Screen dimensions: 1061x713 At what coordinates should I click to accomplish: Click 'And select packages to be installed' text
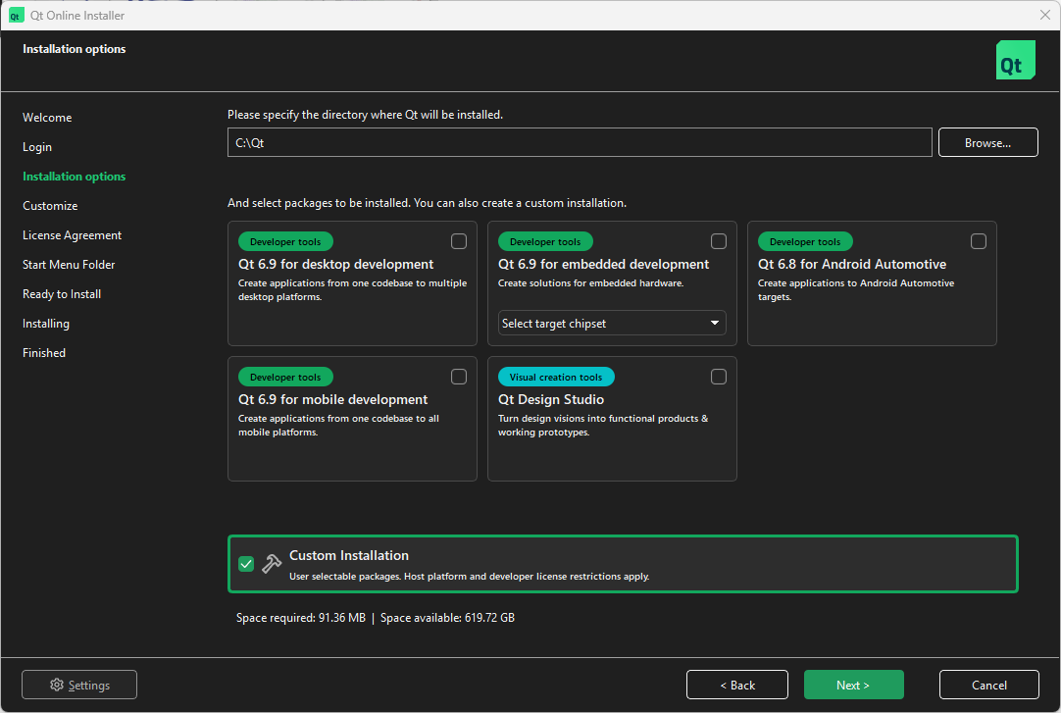point(427,202)
